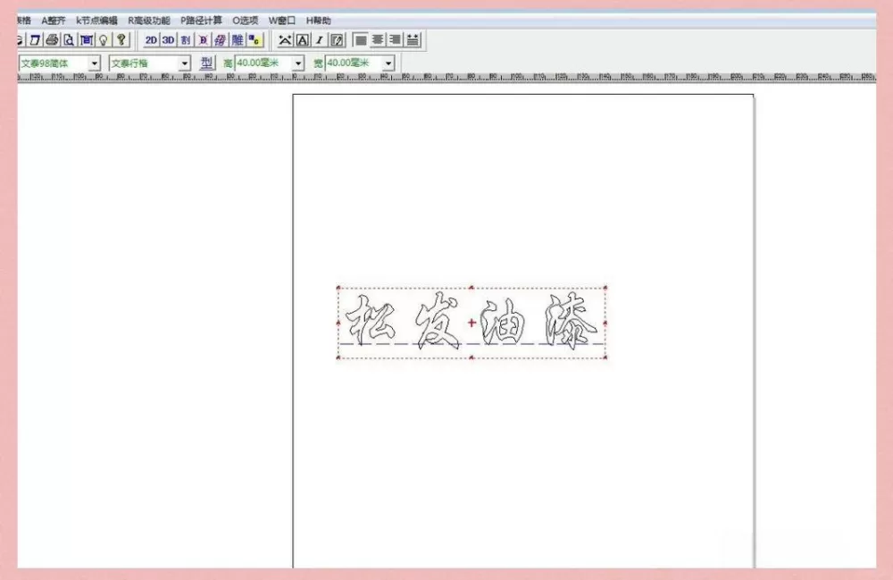Expand the 文泰行楷 font dropdown
This screenshot has height=580, width=893.
coord(185,63)
